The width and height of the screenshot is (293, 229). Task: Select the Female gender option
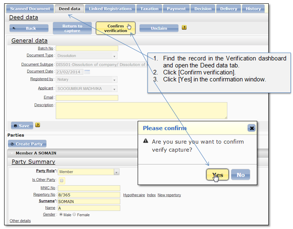[x=74, y=215]
